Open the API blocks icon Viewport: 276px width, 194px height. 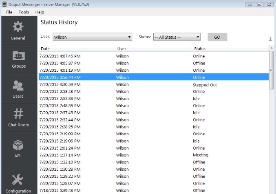(x=18, y=145)
